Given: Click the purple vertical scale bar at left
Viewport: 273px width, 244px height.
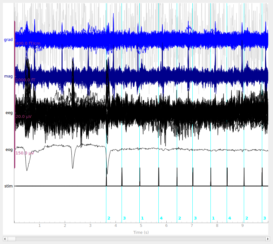Looking at the screenshot, I should pos(15,94).
